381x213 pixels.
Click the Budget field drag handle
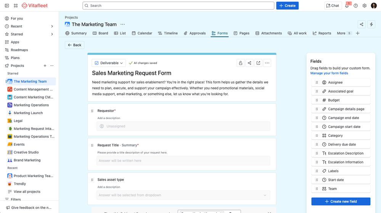pos(317,100)
